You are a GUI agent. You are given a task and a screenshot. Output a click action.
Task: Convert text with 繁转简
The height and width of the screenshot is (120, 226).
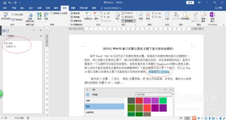click(x=75, y=13)
